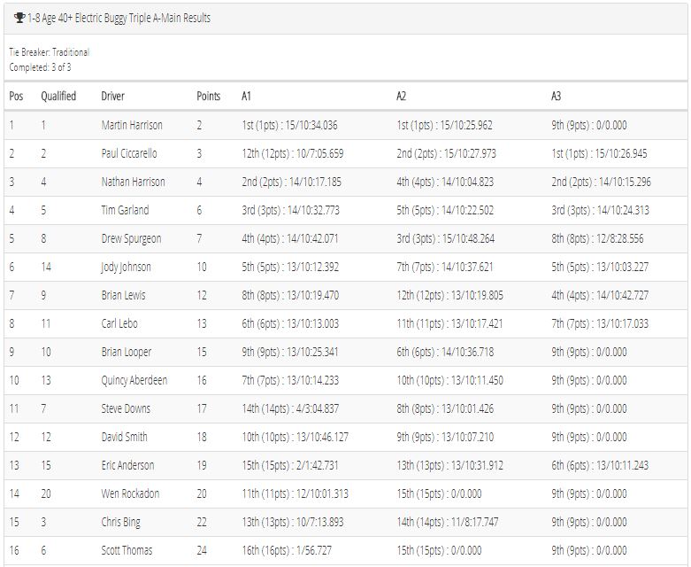Select driver Paul Ciccarello
Viewport: 691px width, 567px height.
click(129, 153)
